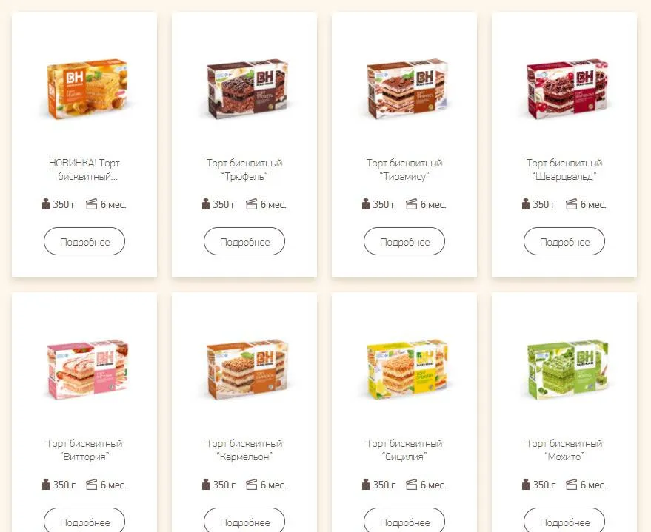Open Подробнее for the НОВИНКА cake
Image resolution: width=651 pixels, height=532 pixels.
tap(84, 241)
